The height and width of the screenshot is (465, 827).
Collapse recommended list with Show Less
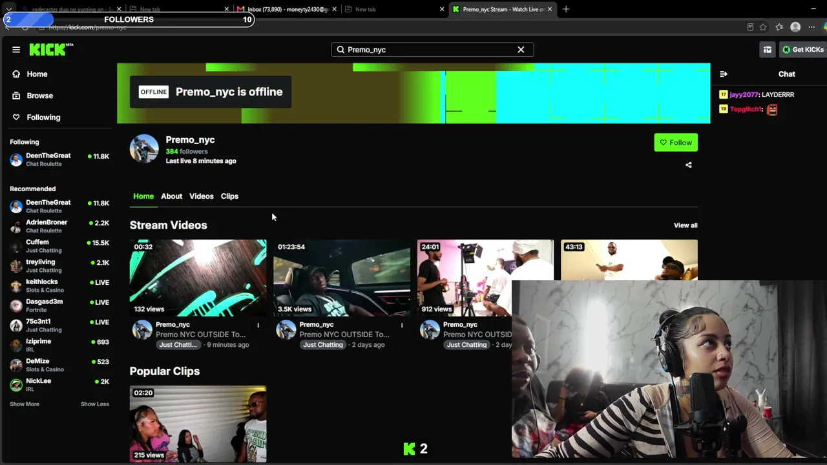coord(95,404)
